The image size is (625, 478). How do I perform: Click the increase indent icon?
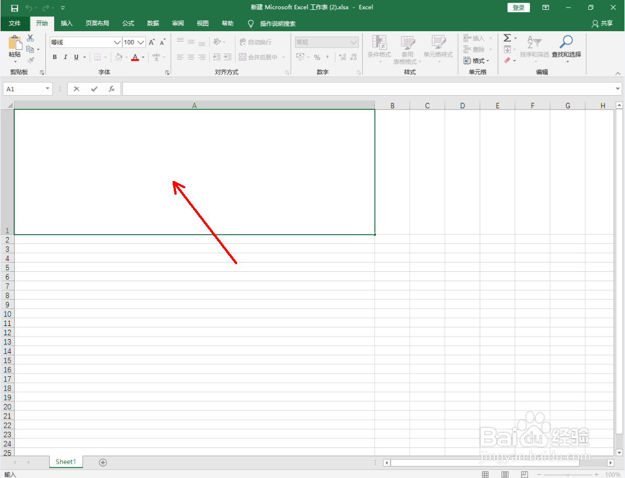click(x=228, y=57)
